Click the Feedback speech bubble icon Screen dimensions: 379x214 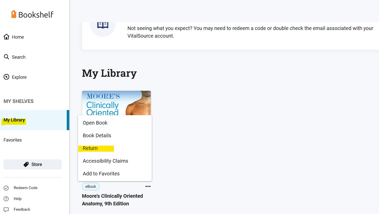coord(6,209)
